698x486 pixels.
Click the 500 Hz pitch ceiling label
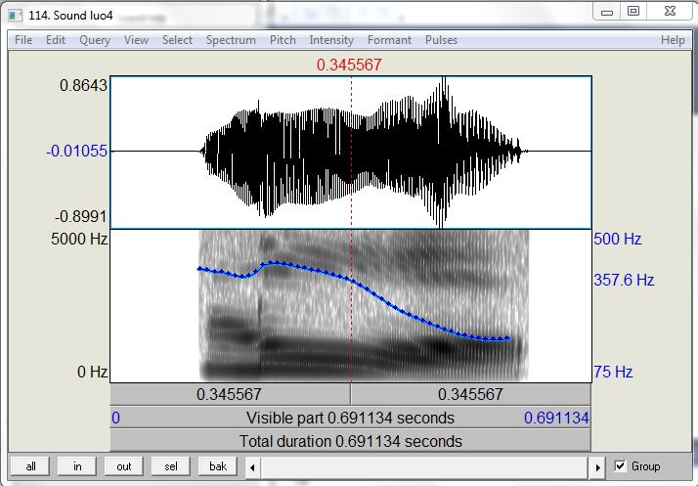(617, 240)
